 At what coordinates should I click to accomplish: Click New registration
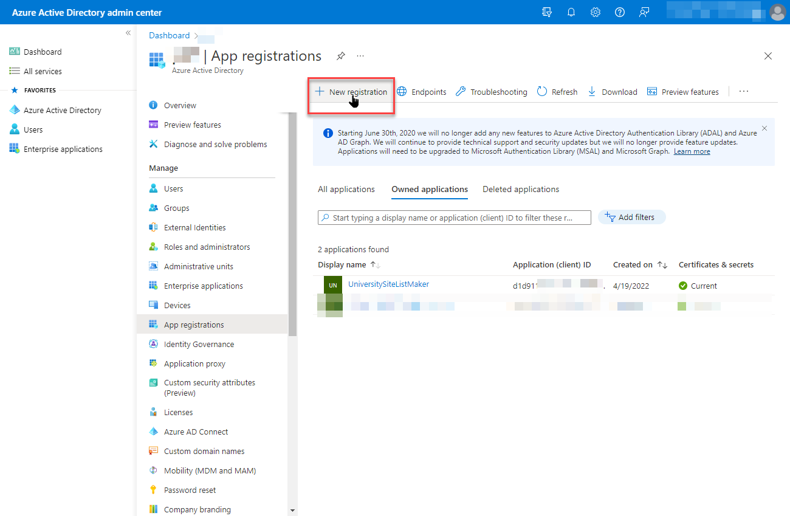[x=351, y=92]
